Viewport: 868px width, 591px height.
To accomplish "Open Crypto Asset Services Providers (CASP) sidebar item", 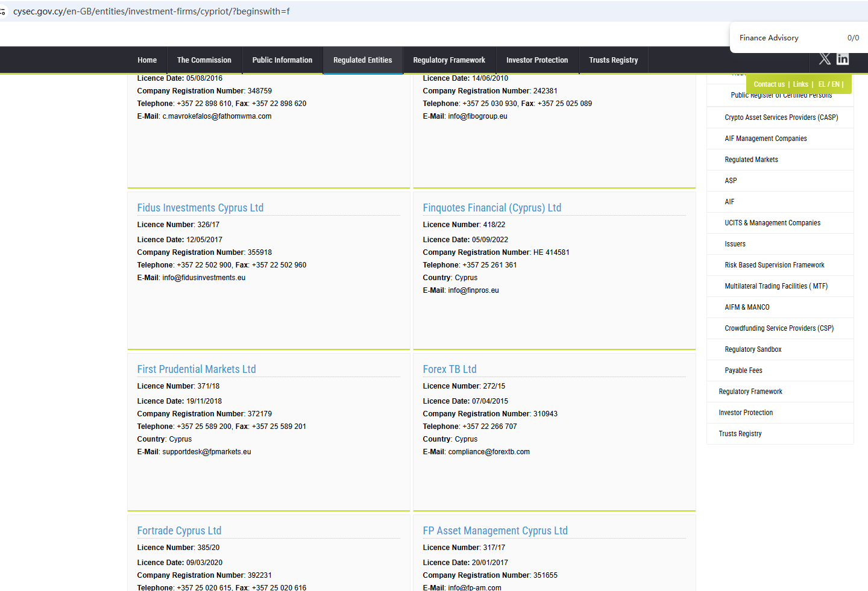I will 781,117.
